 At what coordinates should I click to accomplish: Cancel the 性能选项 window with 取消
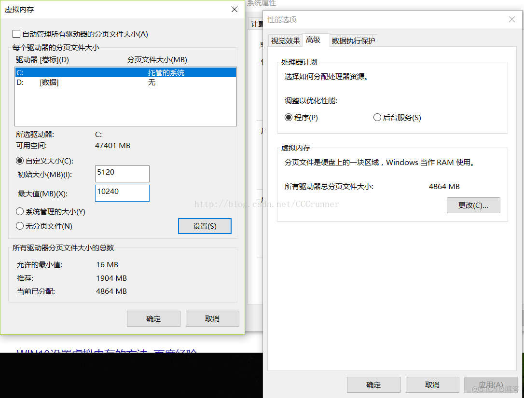(432, 385)
